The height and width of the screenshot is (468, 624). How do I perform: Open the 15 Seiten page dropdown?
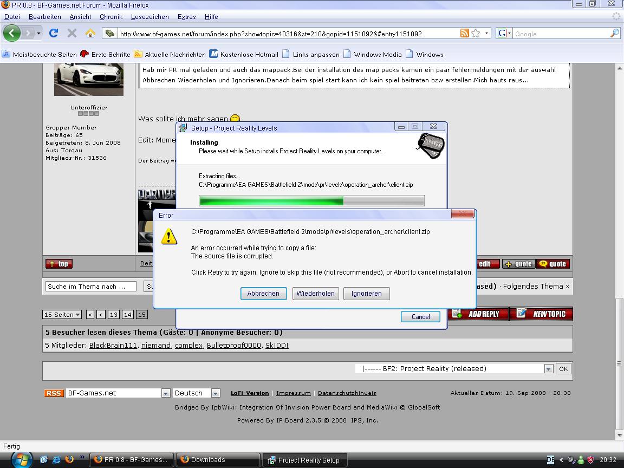click(x=62, y=314)
